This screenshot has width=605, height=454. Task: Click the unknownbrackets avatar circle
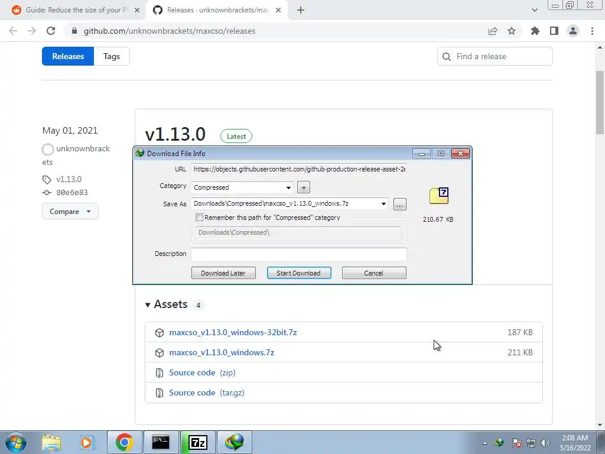(48, 149)
